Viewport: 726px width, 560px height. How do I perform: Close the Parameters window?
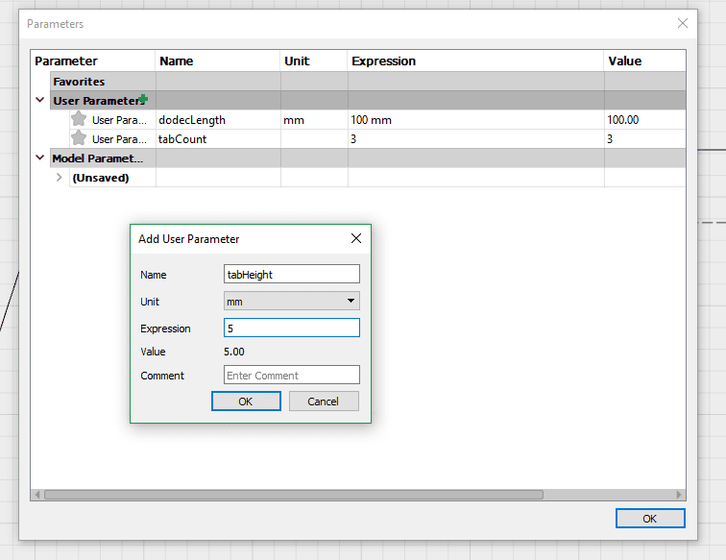pos(683,23)
